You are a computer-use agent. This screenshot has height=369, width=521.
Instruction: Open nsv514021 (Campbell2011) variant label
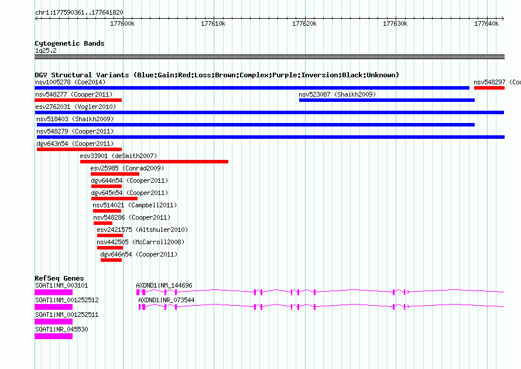[135, 205]
